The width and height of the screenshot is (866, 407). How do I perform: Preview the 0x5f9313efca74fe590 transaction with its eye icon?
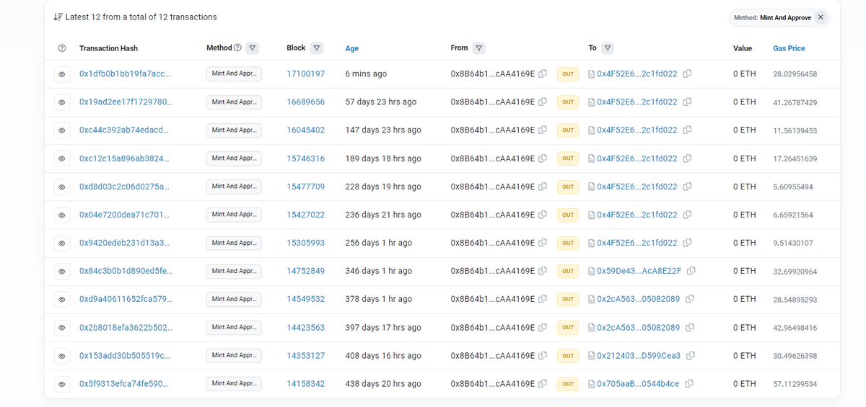point(62,384)
